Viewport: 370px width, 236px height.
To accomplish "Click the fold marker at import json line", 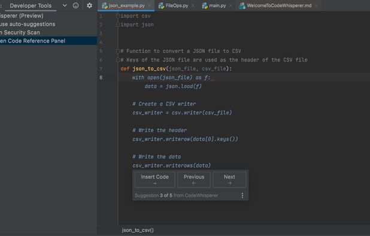I will (x=118, y=25).
